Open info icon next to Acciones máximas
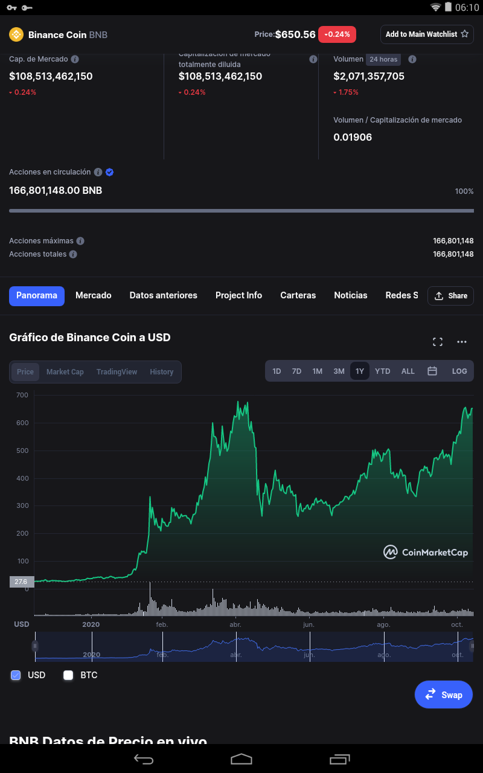This screenshot has width=483, height=773. point(80,241)
